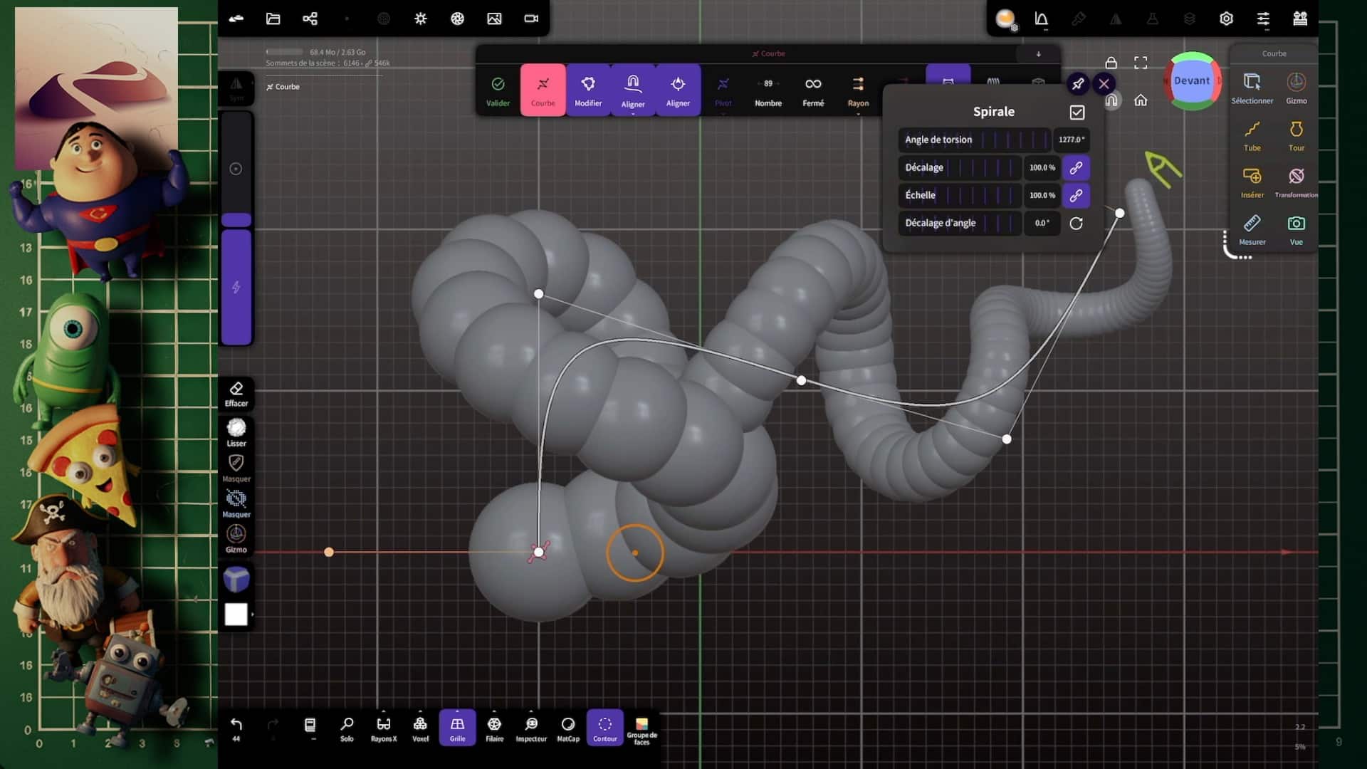Expand the color swatch side arrow
Viewport: 1367px width, 769px height.
252,614
